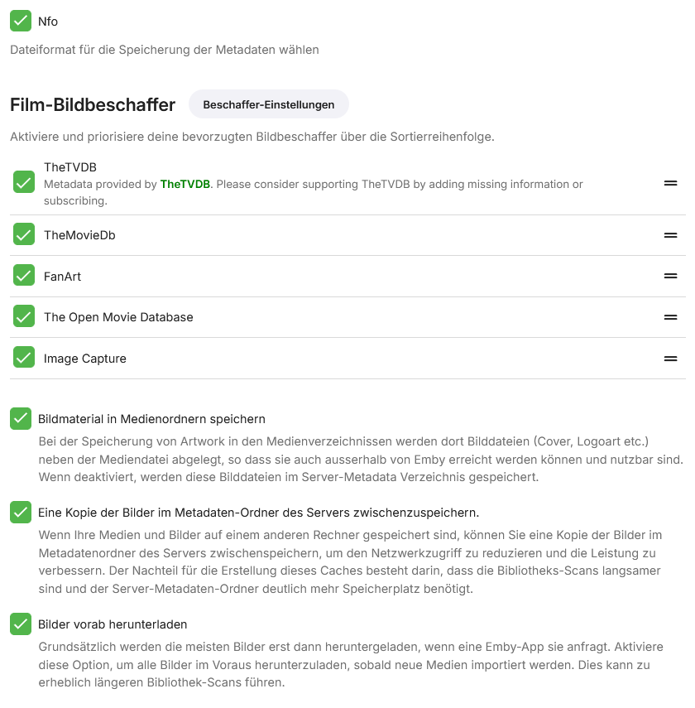Viewport: 695px width, 708px height.
Task: Toggle the Metadaten-Ordner image copy checkbox
Action: pyautogui.click(x=21, y=512)
